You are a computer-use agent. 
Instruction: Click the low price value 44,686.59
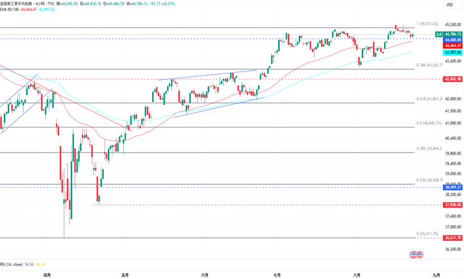pyautogui.click(x=116, y=4)
